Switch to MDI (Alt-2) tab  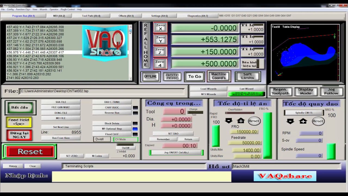coord(59,16)
